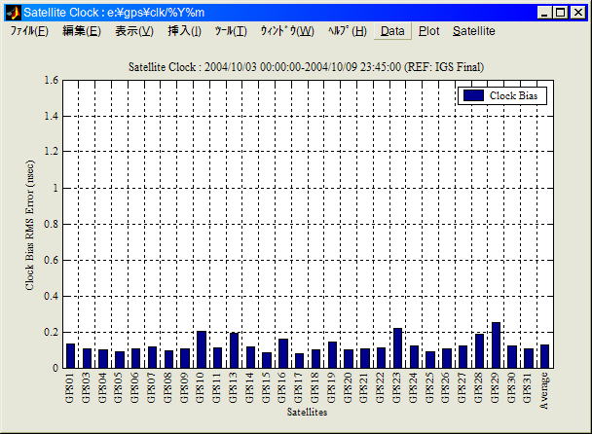Select the chart title text at top
This screenshot has height=434, width=592.
[x=307, y=66]
